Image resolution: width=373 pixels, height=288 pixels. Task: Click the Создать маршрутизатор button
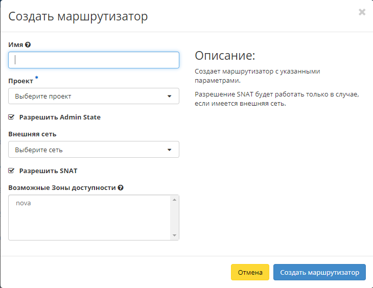319,273
